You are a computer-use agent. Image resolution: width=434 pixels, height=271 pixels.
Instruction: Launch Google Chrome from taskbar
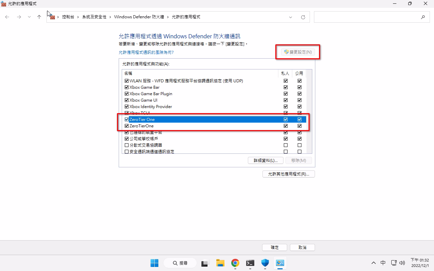tap(235, 263)
